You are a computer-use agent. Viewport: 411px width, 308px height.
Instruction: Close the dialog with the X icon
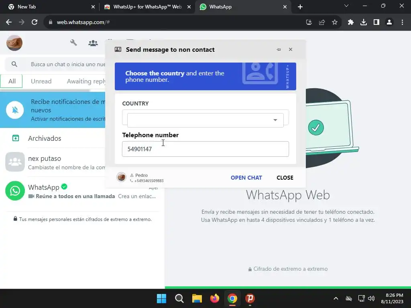(x=291, y=49)
